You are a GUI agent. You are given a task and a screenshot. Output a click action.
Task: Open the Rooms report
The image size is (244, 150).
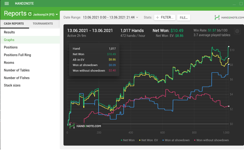[x=30, y=63]
